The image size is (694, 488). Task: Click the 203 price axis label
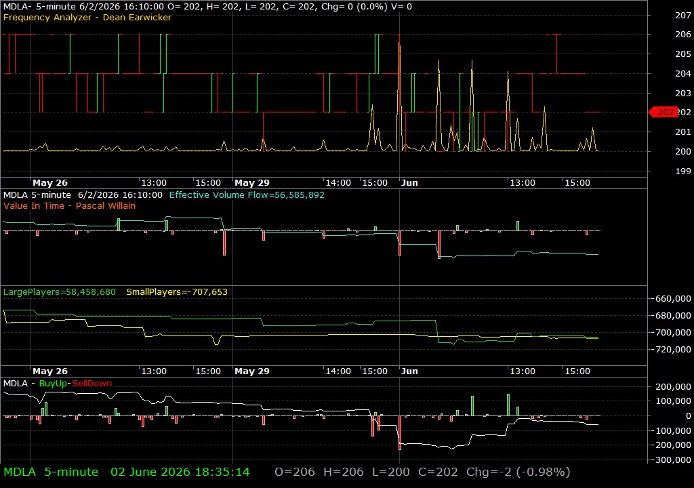(682, 93)
